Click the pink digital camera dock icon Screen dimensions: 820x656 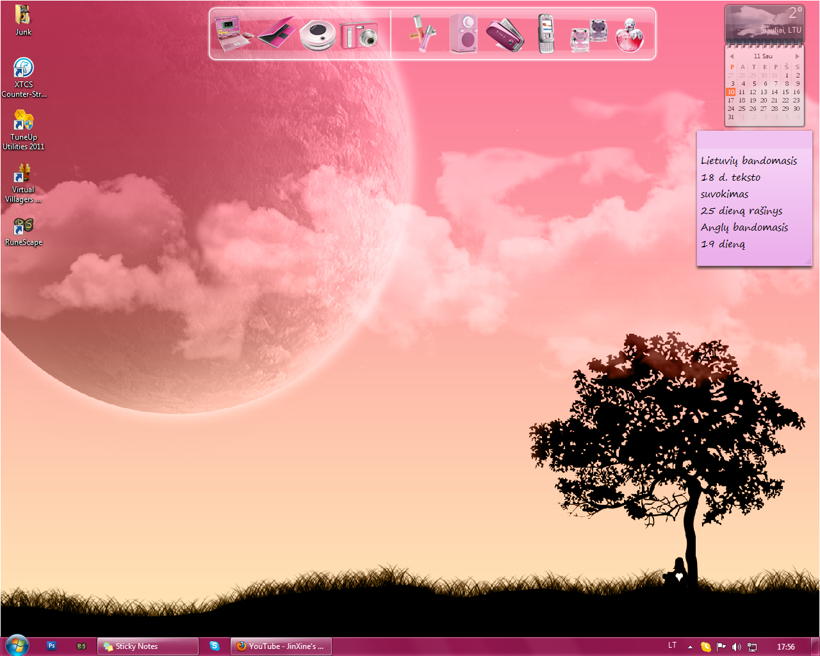pos(359,35)
